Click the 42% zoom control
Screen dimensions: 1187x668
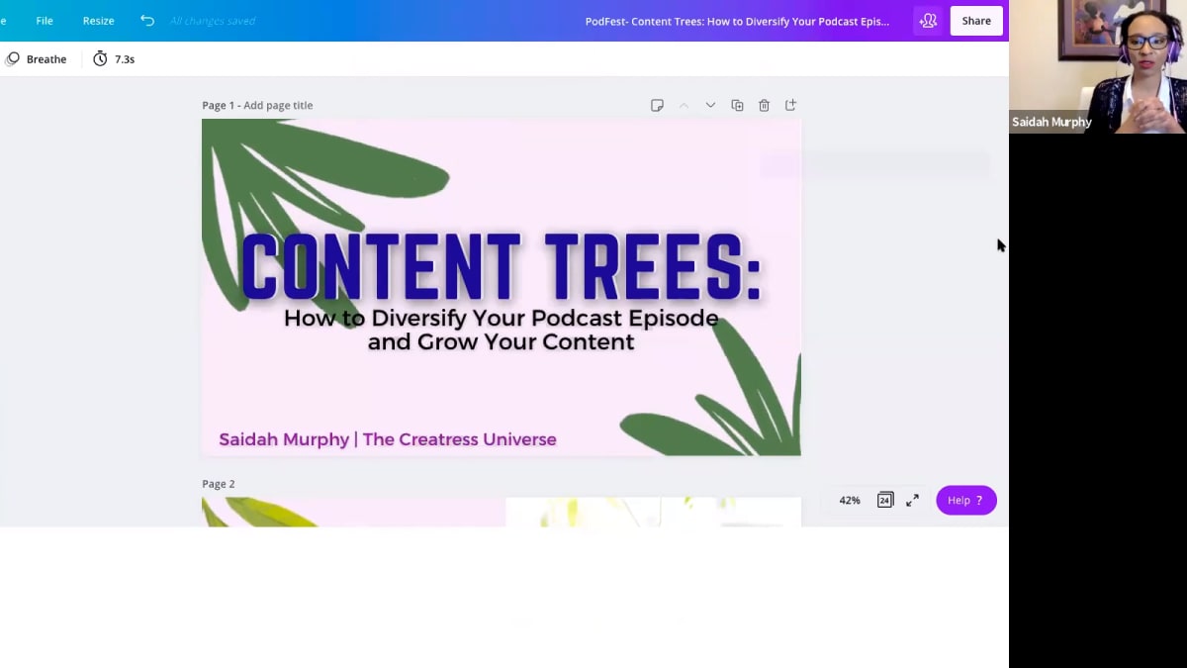click(x=849, y=500)
